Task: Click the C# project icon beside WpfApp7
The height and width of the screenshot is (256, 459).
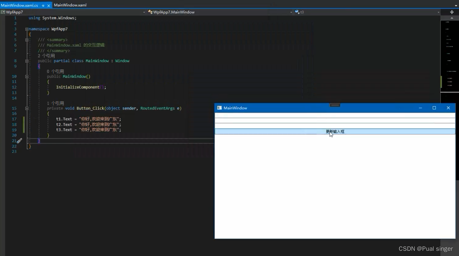Action: (3, 12)
